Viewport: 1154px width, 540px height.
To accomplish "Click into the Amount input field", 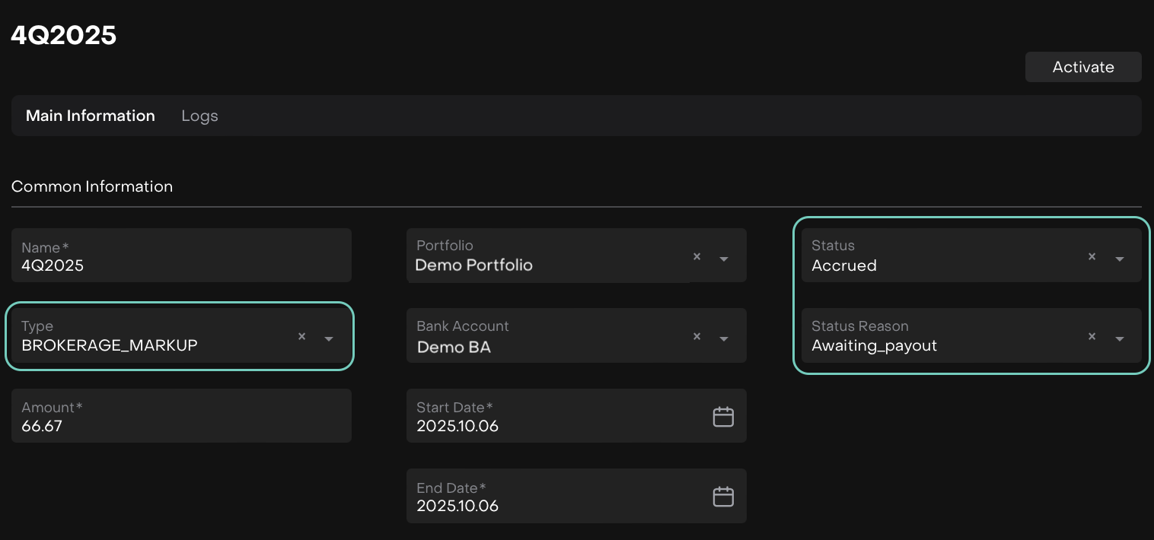I will tap(181, 426).
